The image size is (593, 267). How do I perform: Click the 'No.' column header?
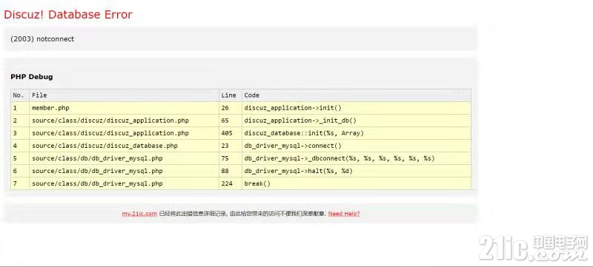point(20,95)
